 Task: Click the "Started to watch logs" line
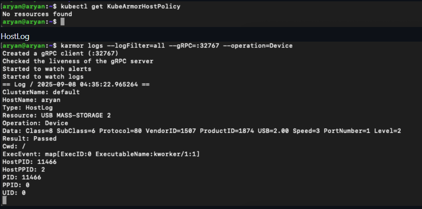(x=43, y=77)
